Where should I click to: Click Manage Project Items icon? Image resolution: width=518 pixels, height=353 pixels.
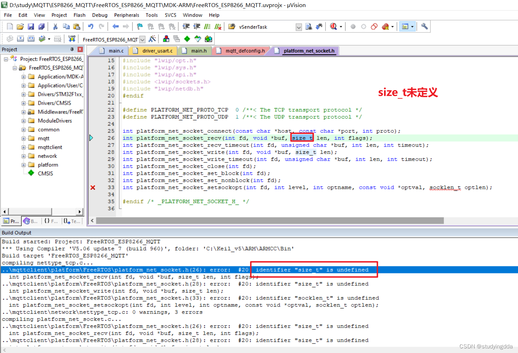click(166, 39)
